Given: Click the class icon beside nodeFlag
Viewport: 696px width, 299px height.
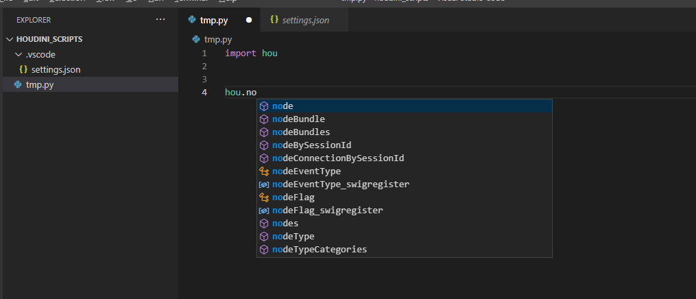Looking at the screenshot, I should pyautogui.click(x=264, y=197).
